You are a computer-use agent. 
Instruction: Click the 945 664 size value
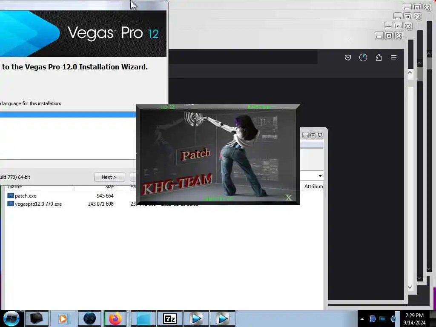(105, 196)
